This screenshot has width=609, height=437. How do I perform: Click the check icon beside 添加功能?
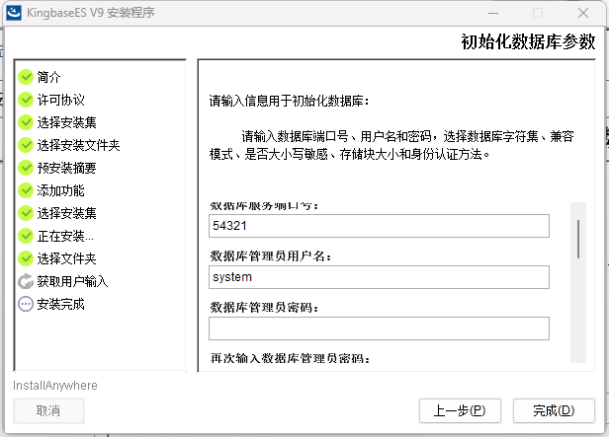point(26,190)
